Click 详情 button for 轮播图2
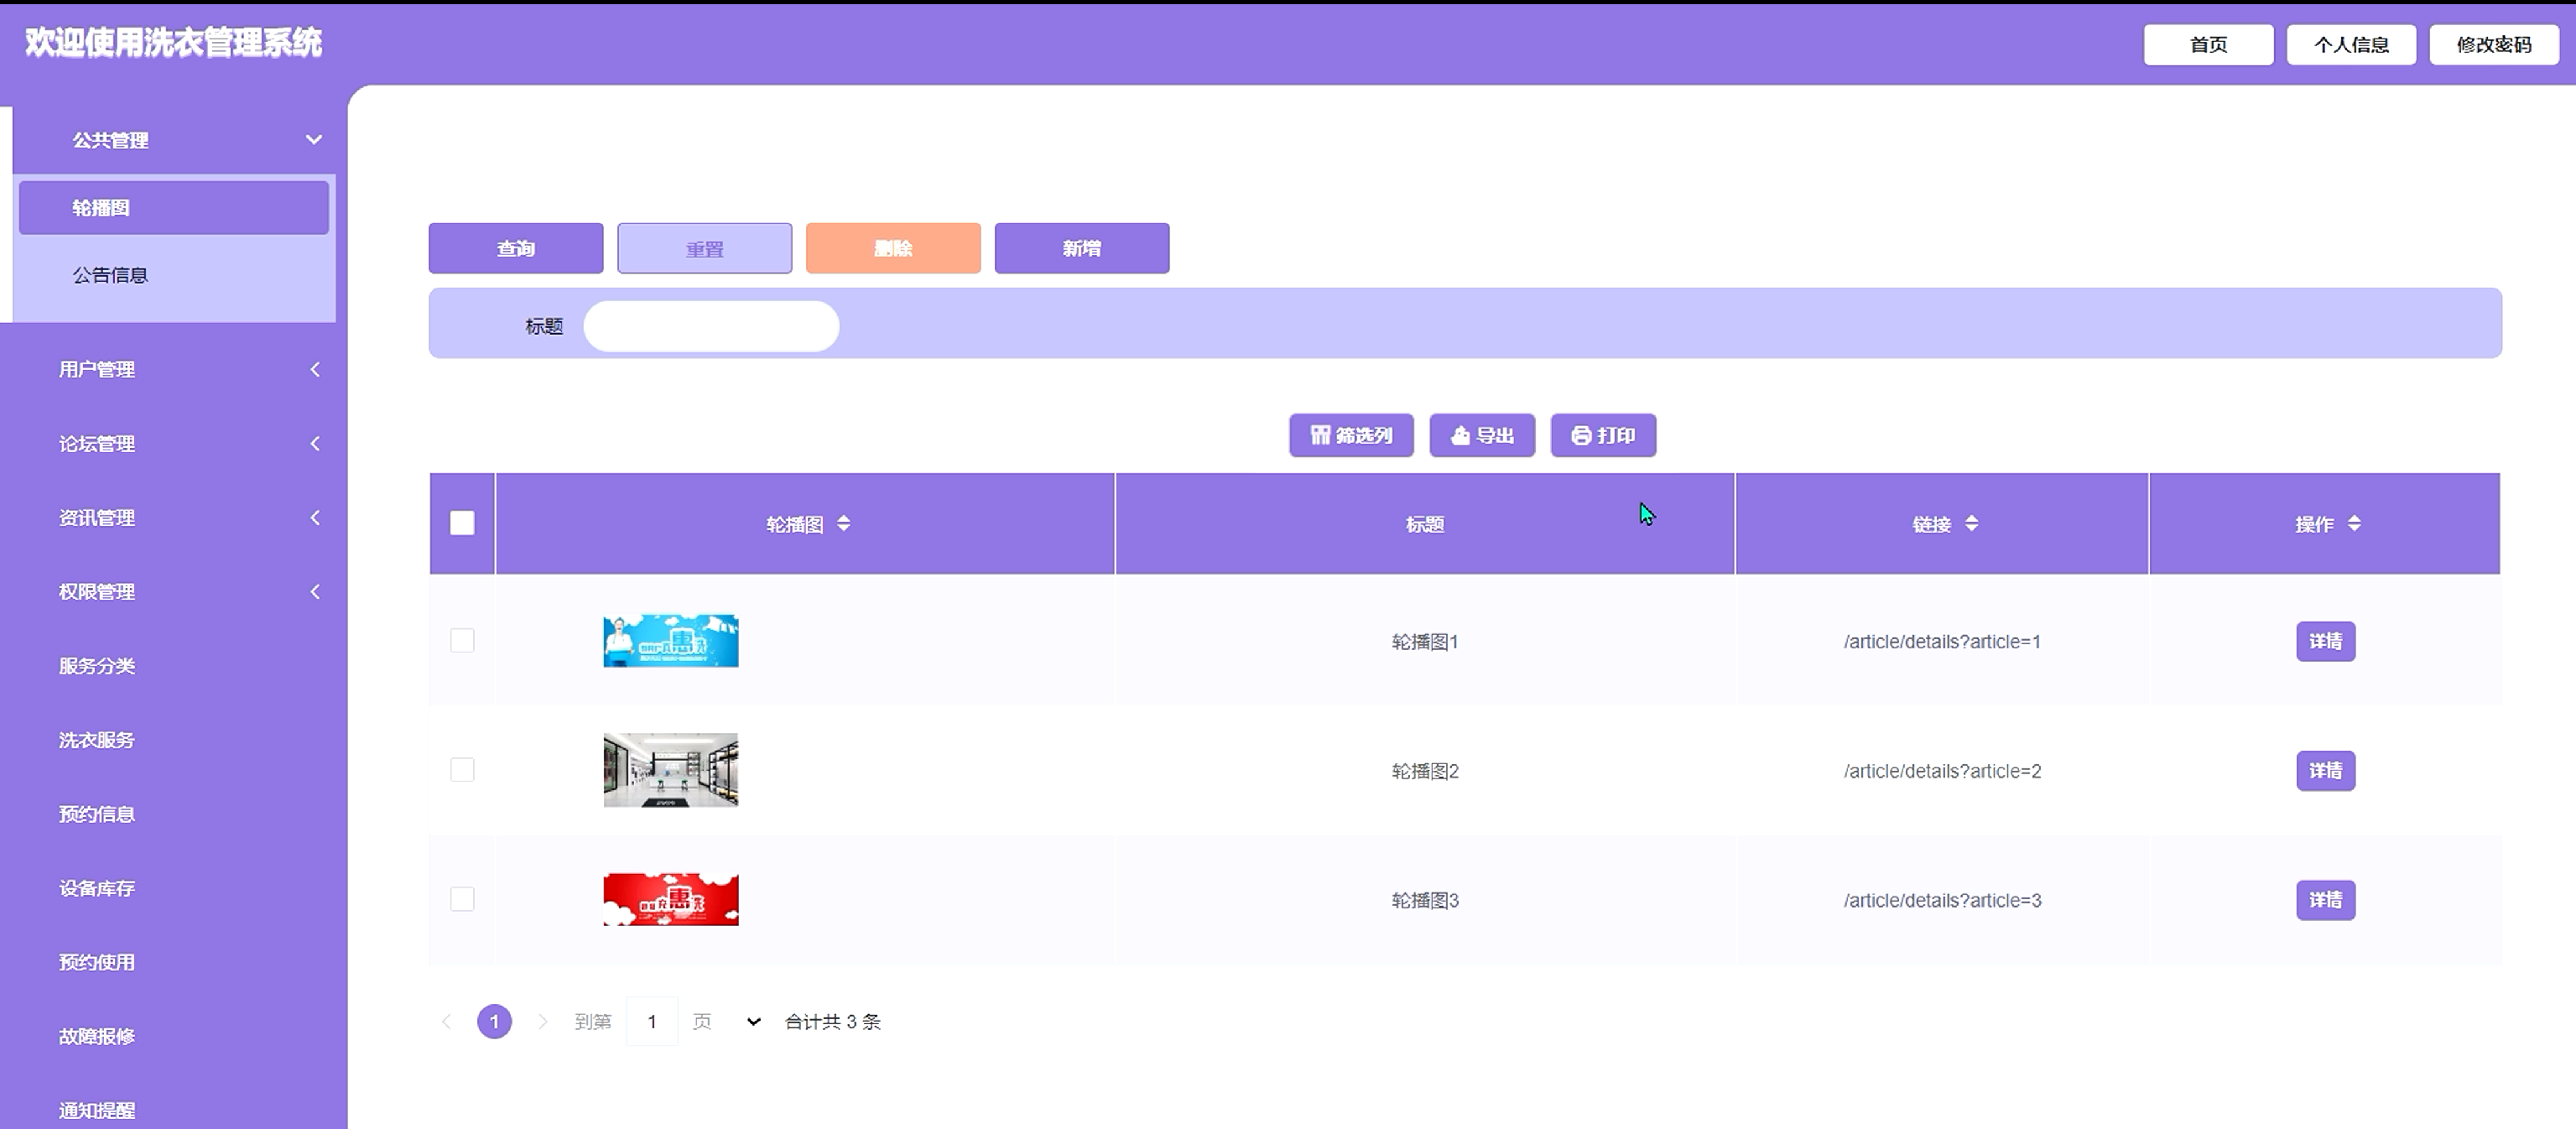The width and height of the screenshot is (2576, 1129). point(2325,770)
